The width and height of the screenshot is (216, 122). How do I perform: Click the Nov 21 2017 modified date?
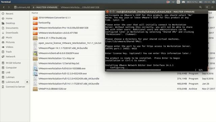coord(209,89)
